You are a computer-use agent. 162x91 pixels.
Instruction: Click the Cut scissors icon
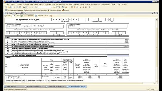[x=15, y=7]
